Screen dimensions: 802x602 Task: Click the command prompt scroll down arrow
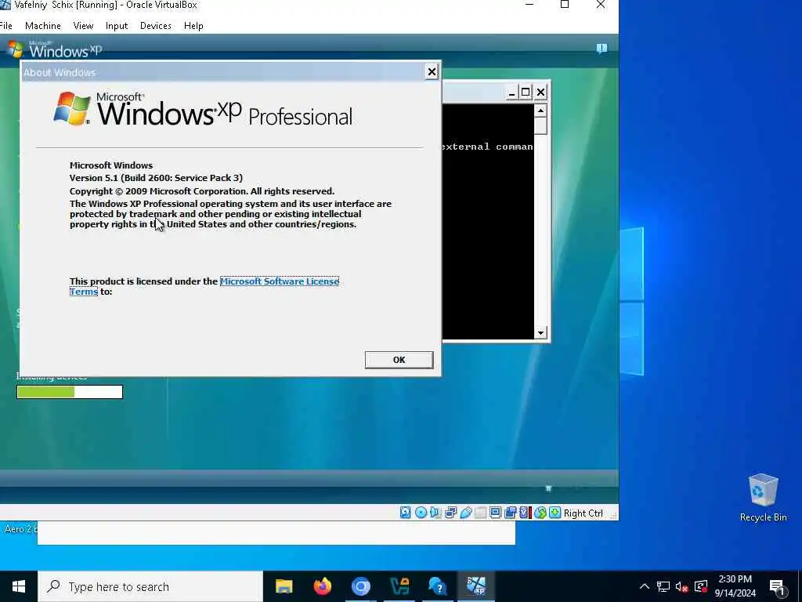click(540, 332)
